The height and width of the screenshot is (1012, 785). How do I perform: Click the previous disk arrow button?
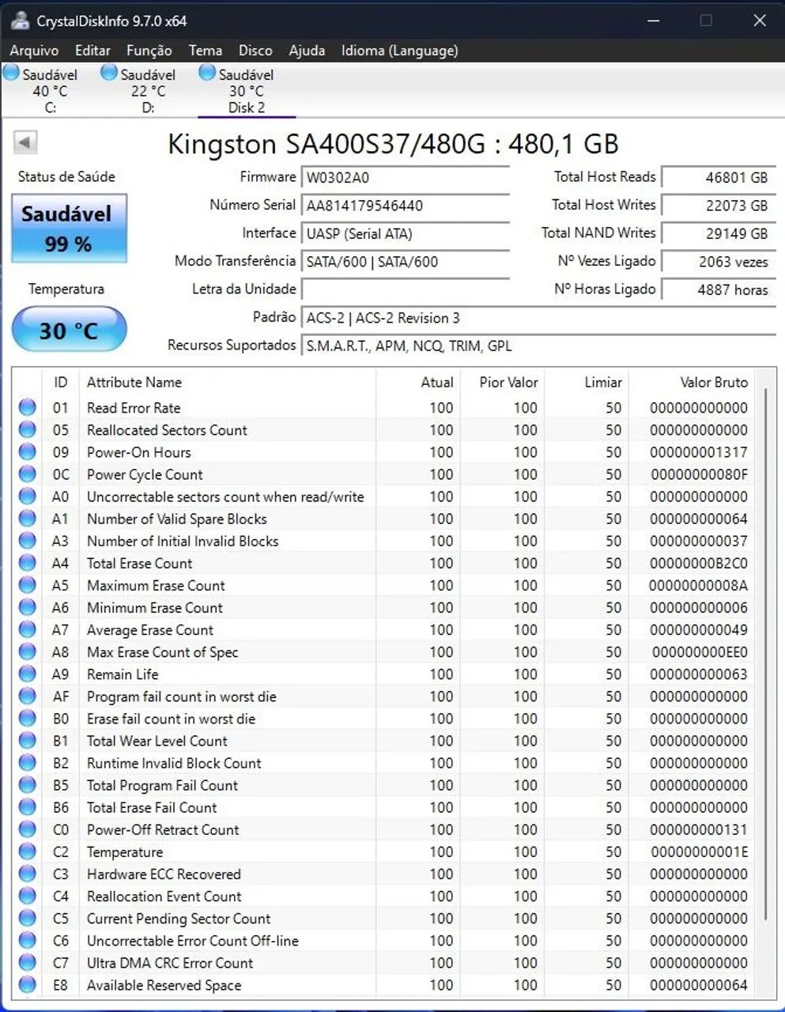[25, 143]
